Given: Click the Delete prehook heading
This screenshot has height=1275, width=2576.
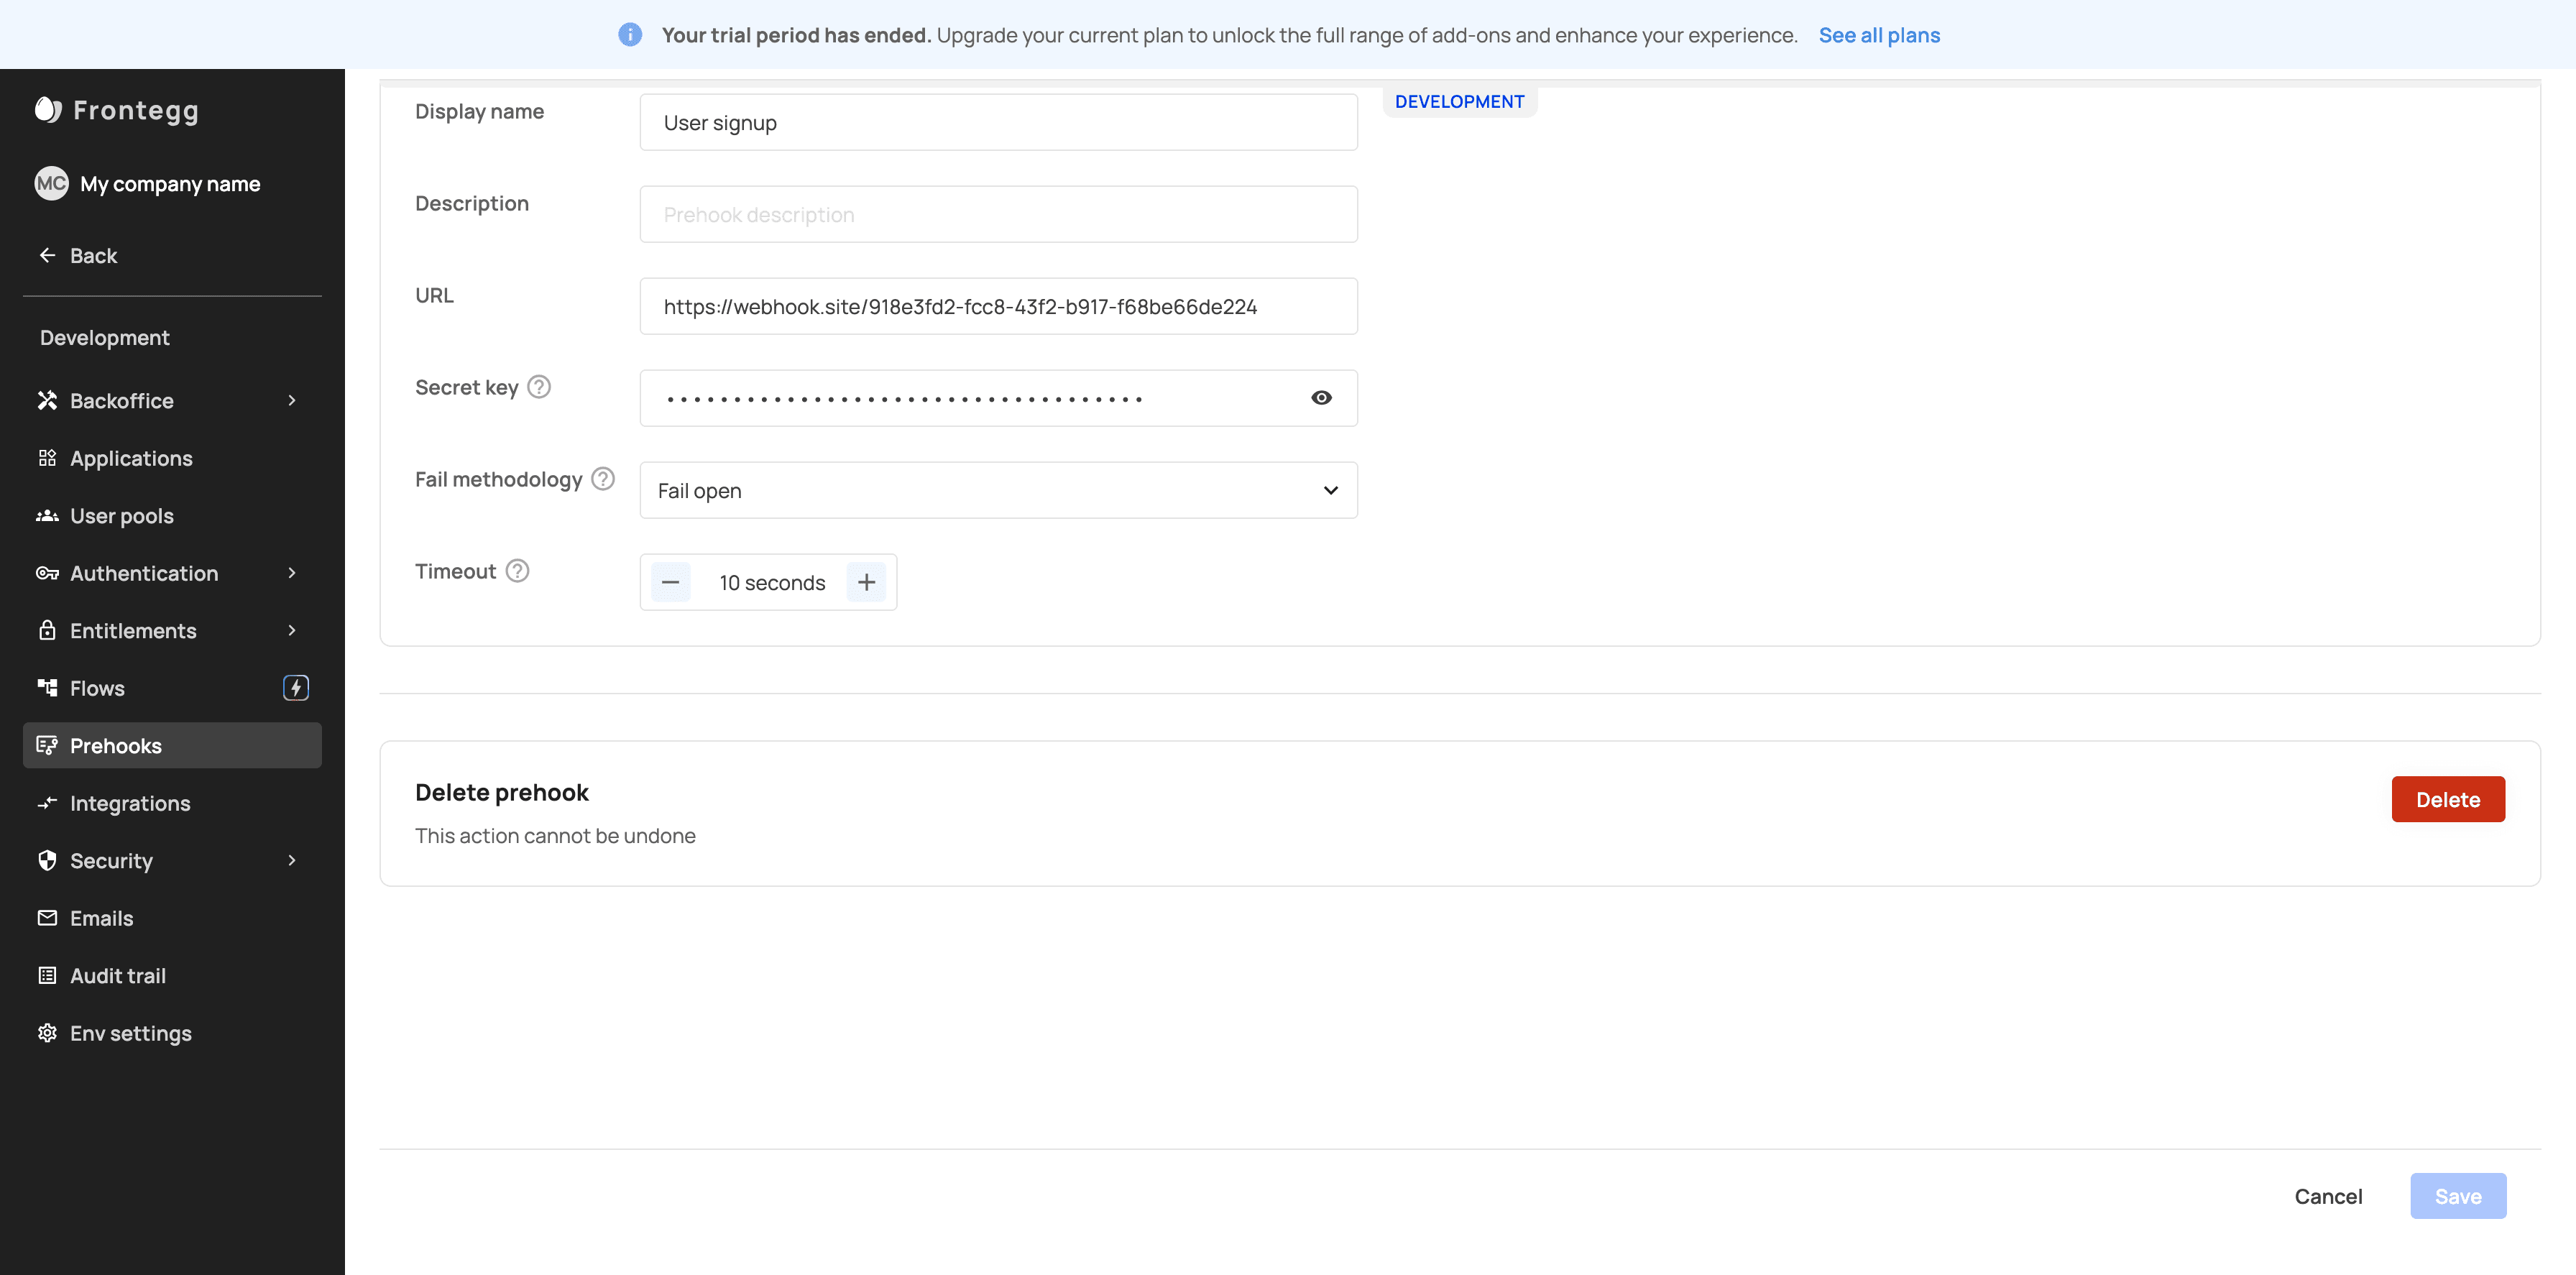Looking at the screenshot, I should [502, 793].
